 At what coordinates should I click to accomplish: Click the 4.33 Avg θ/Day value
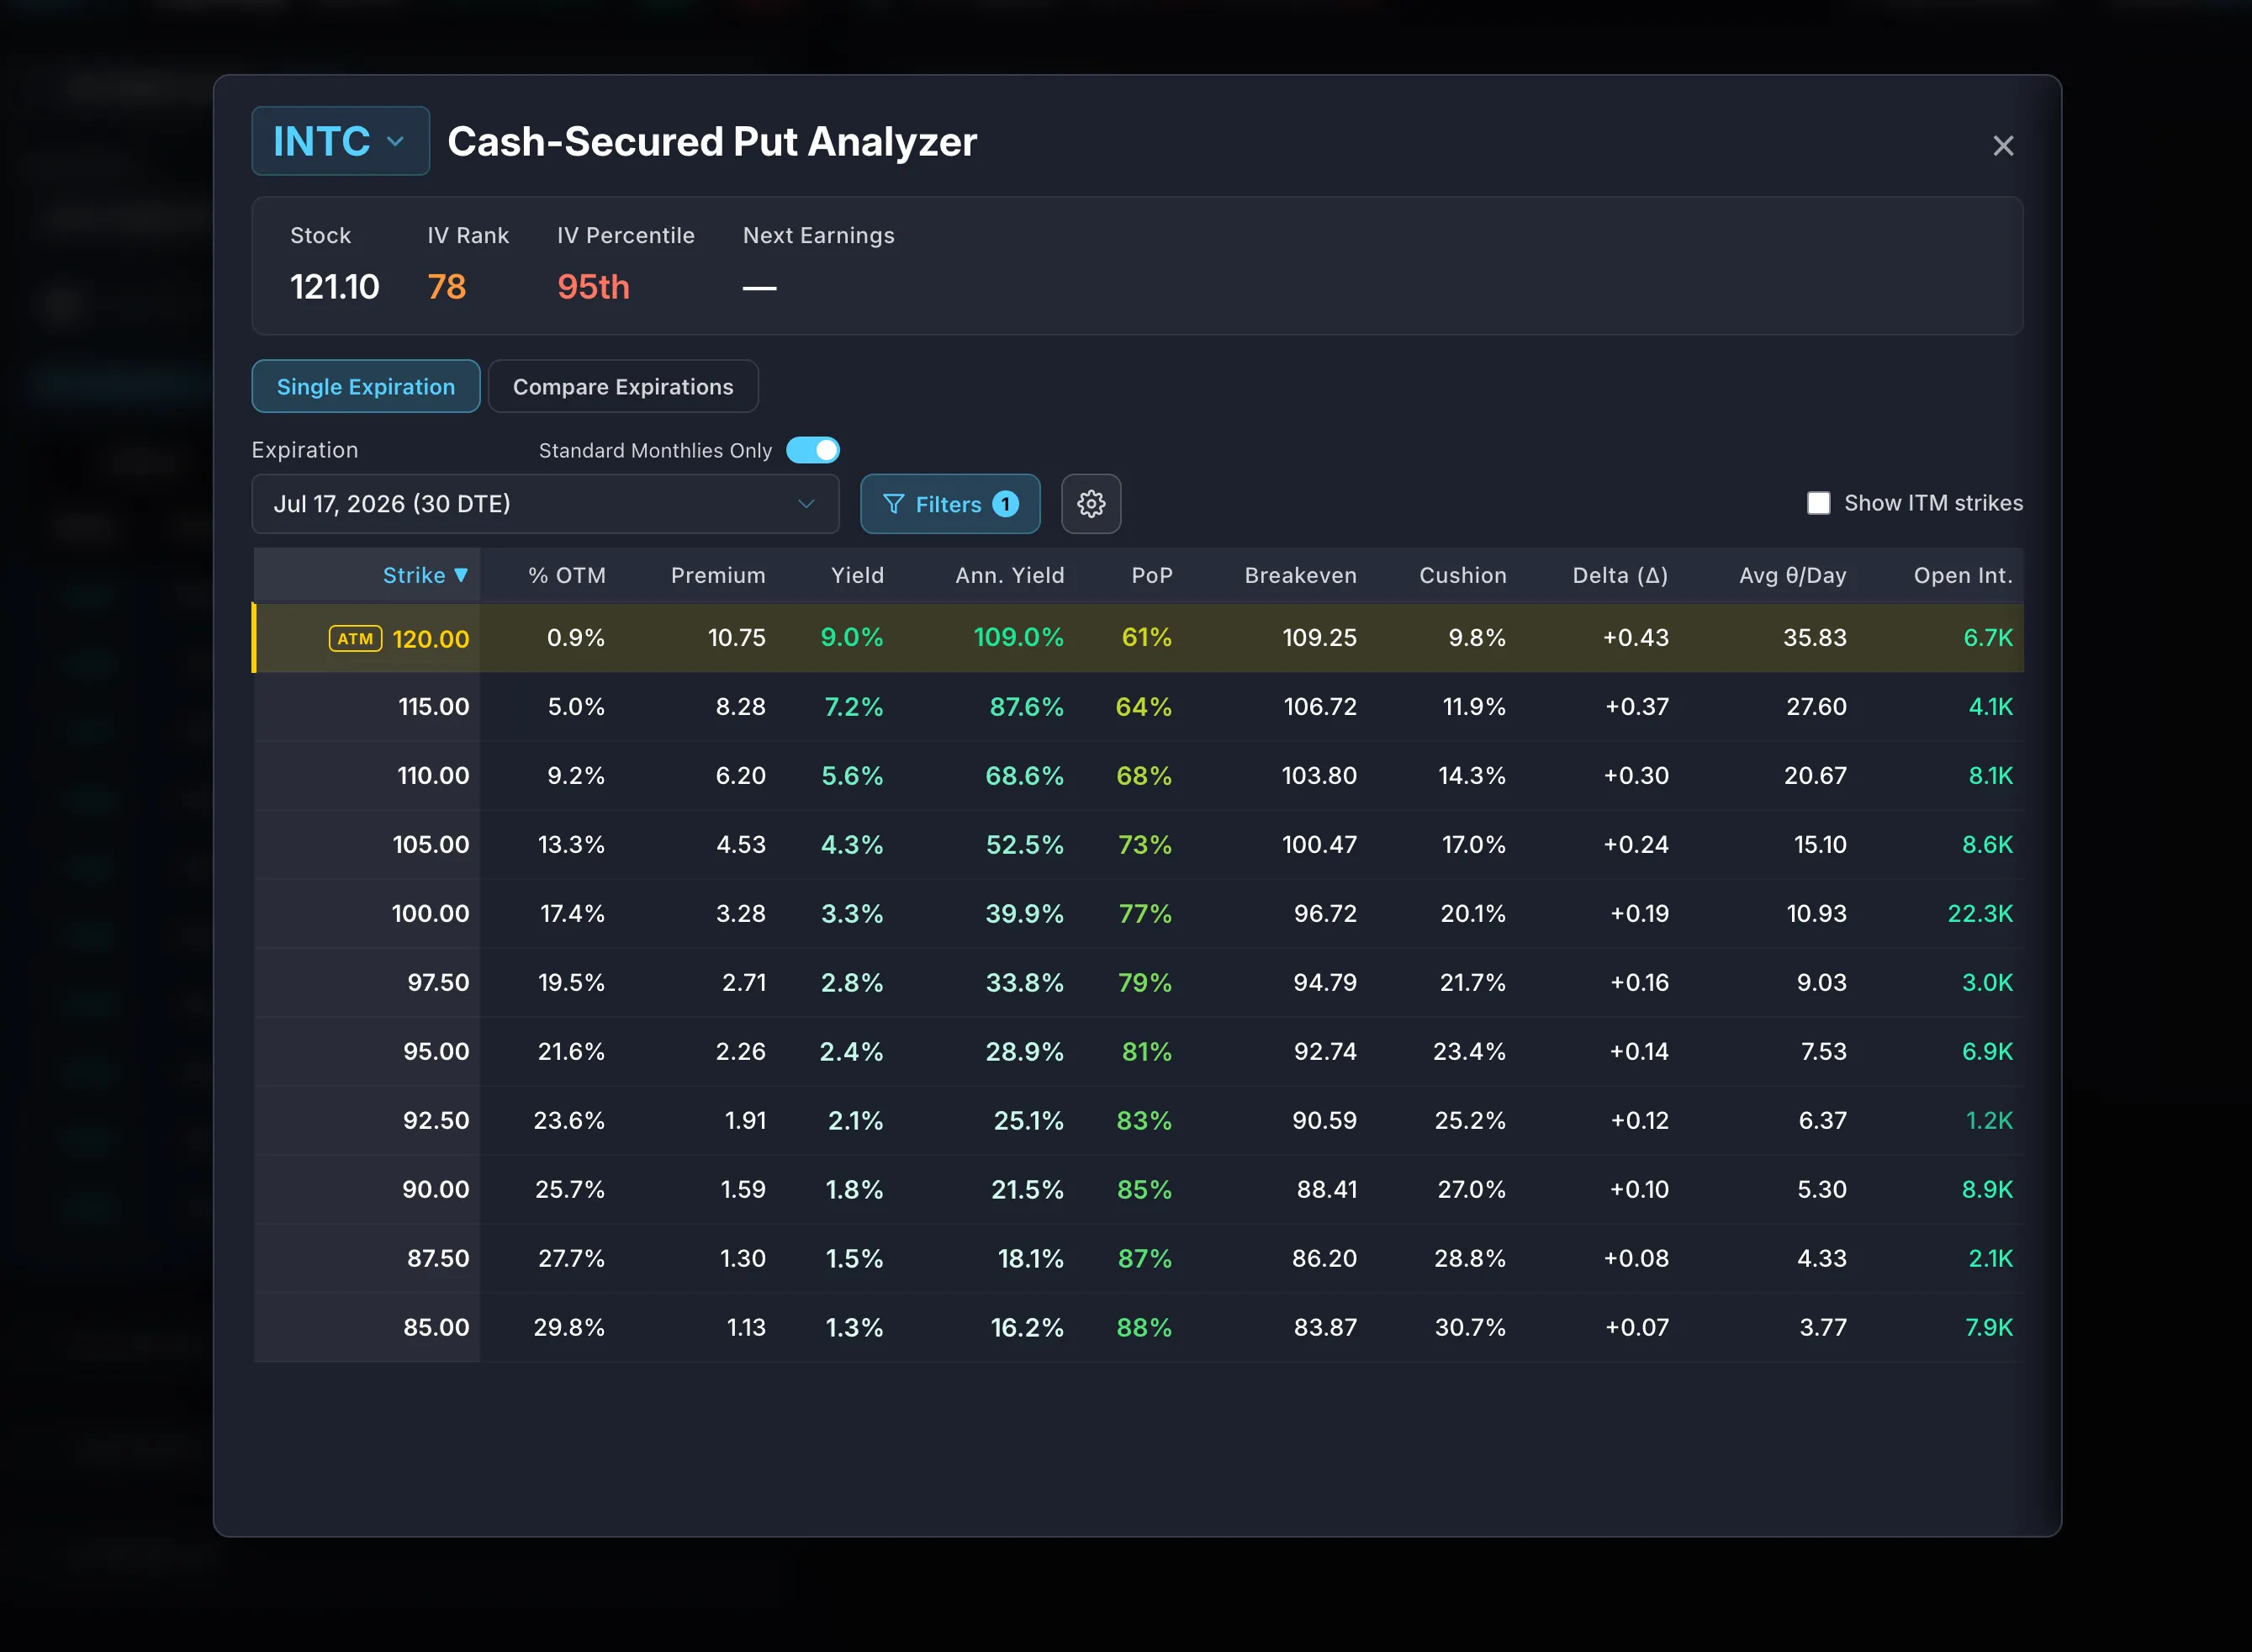coord(1821,1259)
